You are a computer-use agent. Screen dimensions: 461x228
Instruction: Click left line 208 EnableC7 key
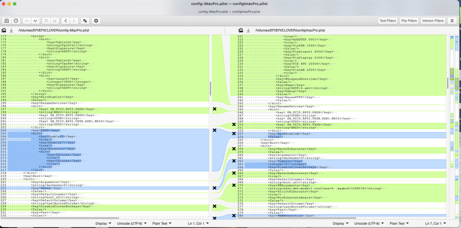tap(57, 142)
